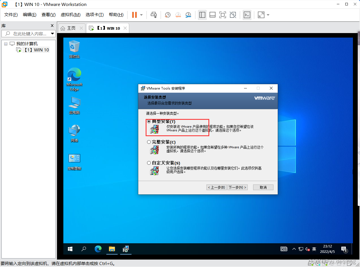Close the 库 library panel
Image resolution: width=360 pixels, height=267 pixels.
coord(52,25)
